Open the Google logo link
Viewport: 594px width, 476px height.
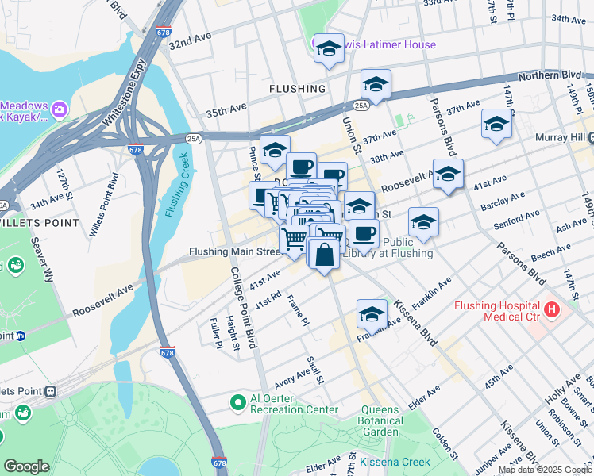point(27,466)
